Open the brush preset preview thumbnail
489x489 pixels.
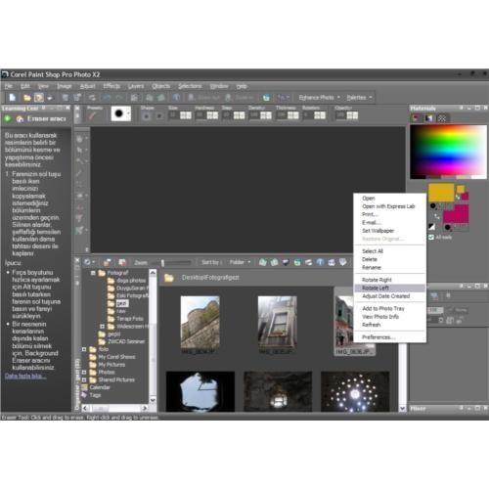pyautogui.click(x=120, y=113)
